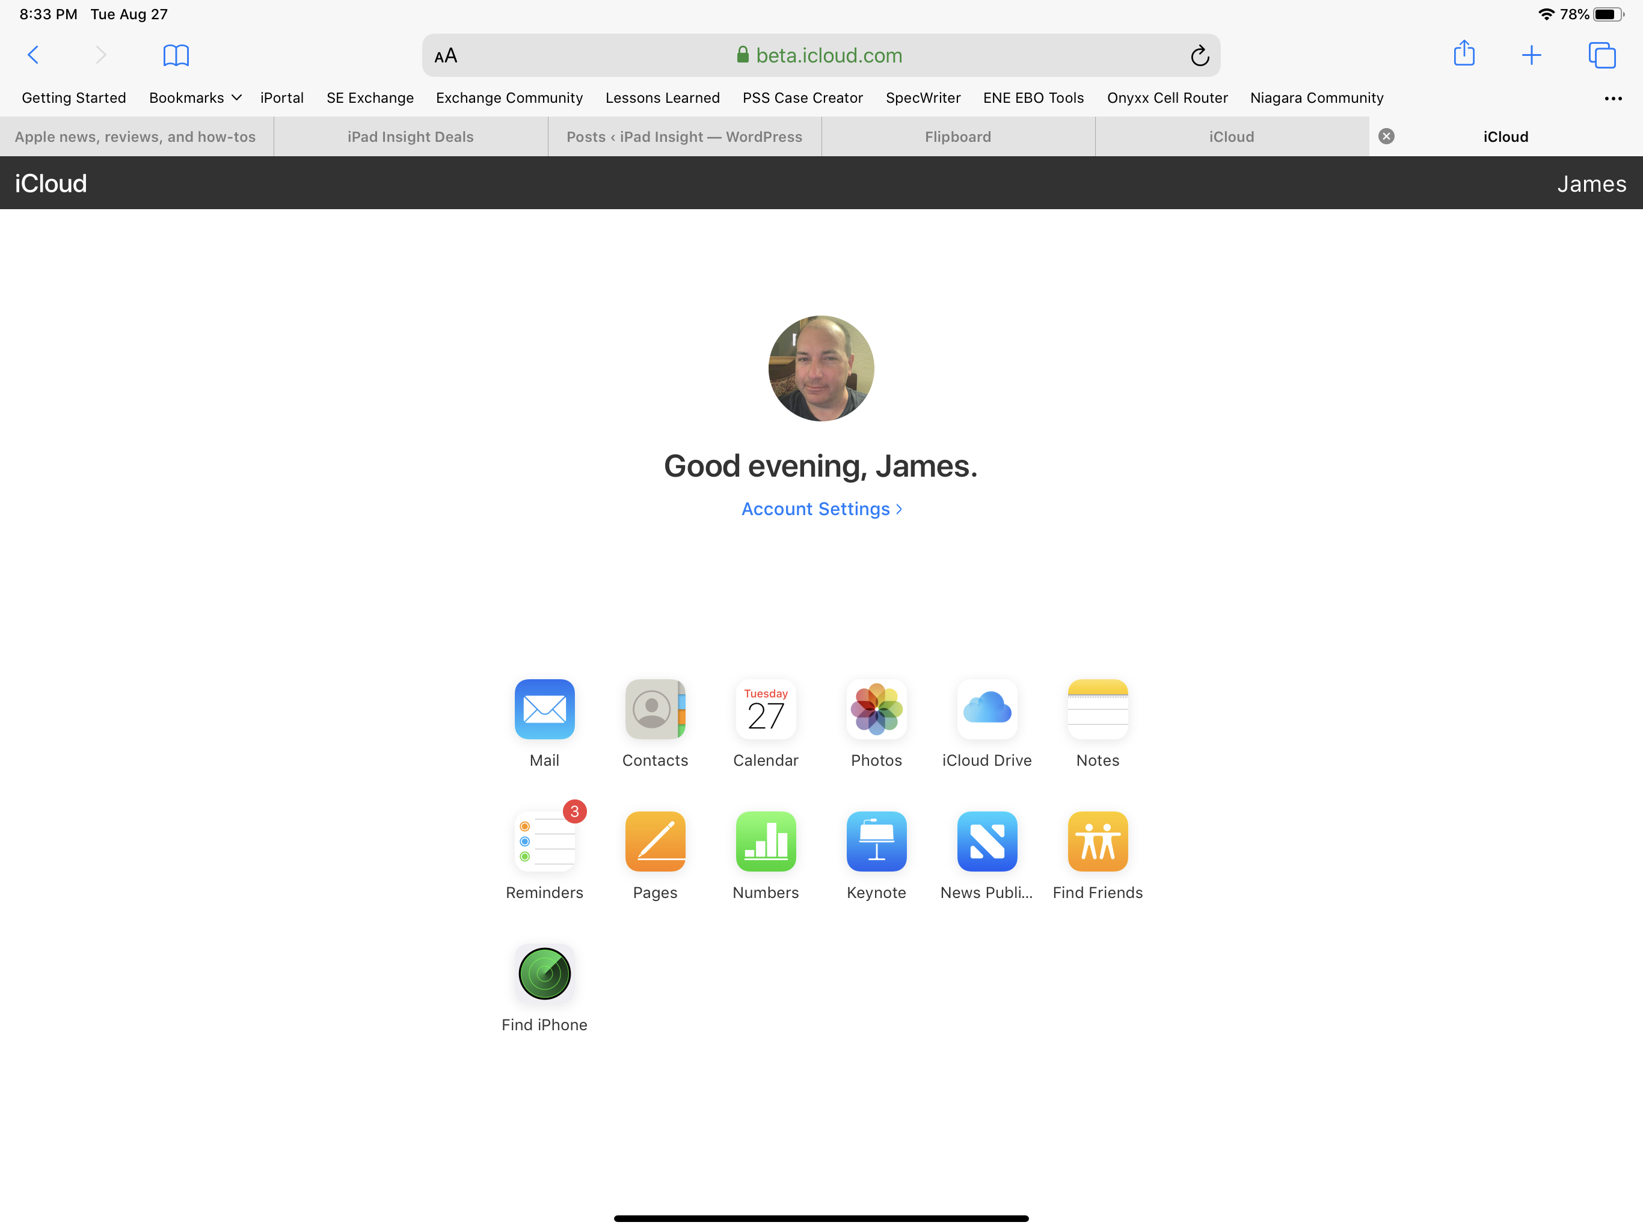The width and height of the screenshot is (1643, 1231).
Task: Open the AA page display options
Action: pos(445,54)
